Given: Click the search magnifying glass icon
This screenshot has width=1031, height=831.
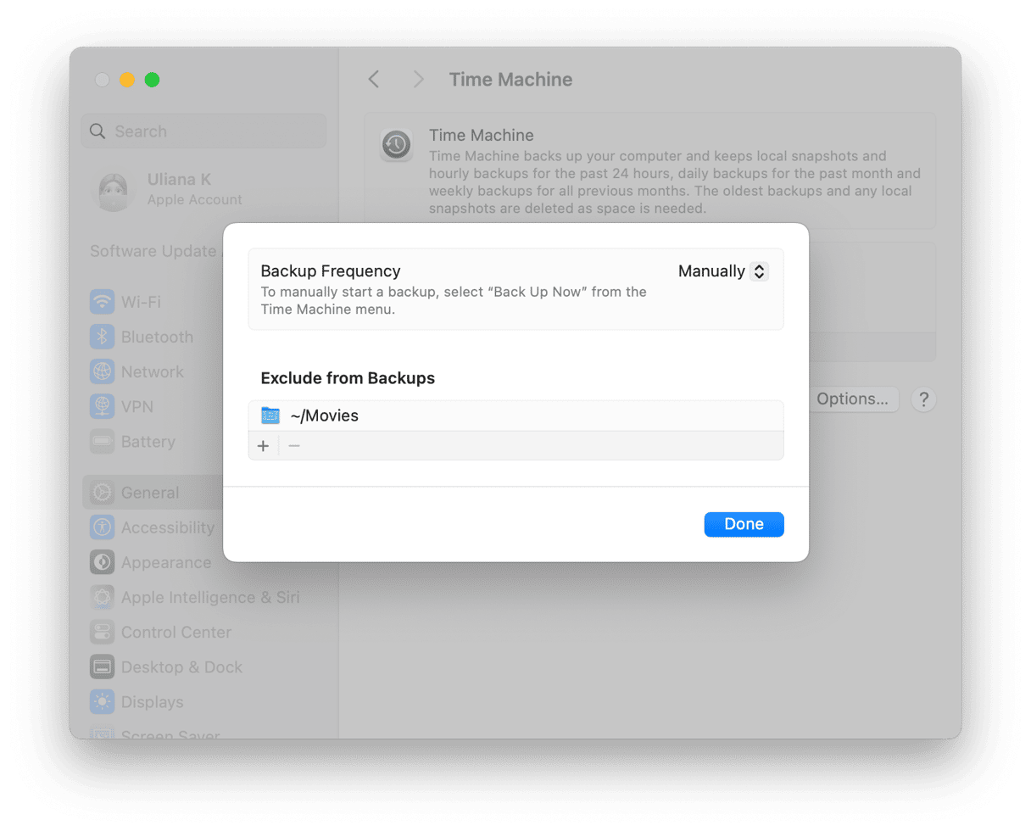Looking at the screenshot, I should (98, 131).
